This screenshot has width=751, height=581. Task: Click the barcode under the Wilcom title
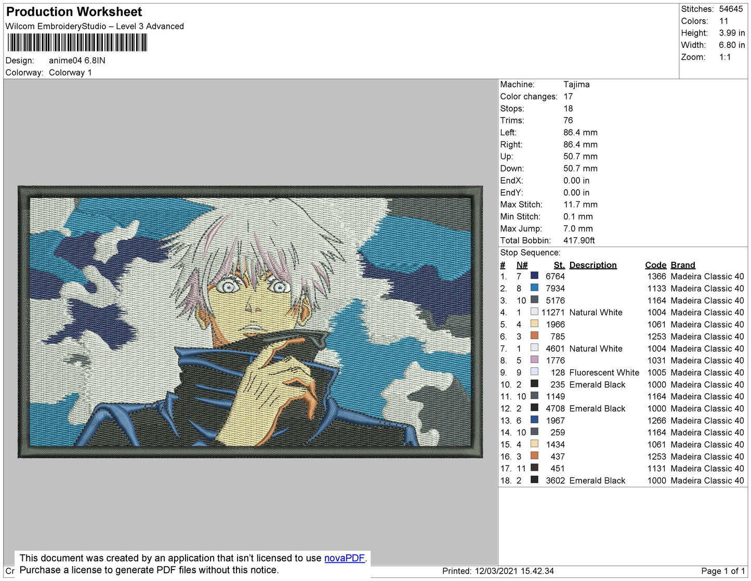pyautogui.click(x=77, y=43)
